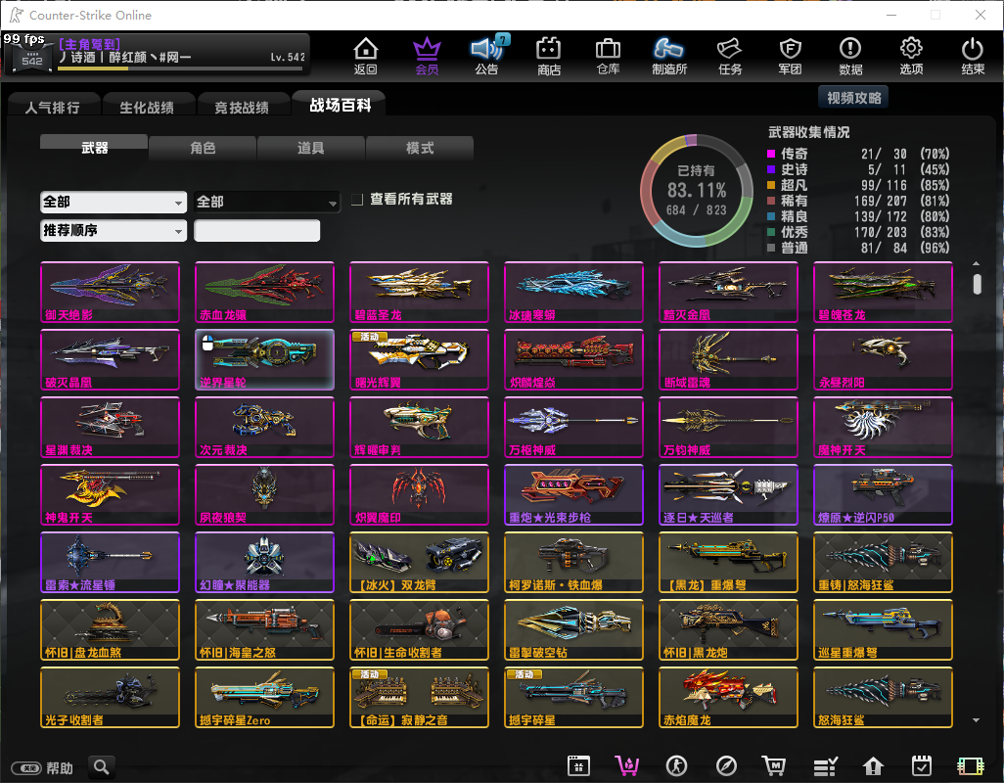Image resolution: width=1004 pixels, height=783 pixels.
Task: Select the 赤血龙骧 weapon card
Action: pos(264,292)
